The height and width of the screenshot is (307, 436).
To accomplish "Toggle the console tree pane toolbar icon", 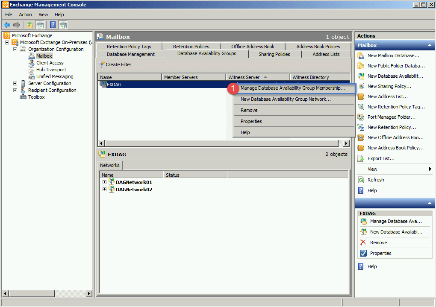I will click(x=40, y=25).
